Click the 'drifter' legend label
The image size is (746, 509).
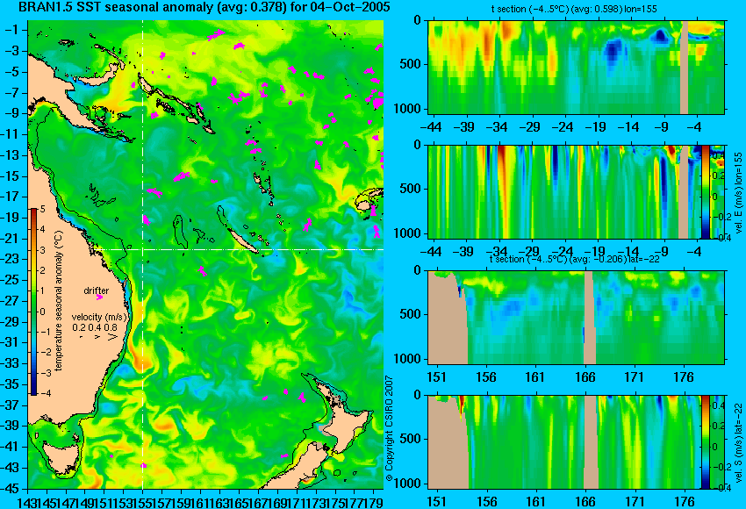tap(97, 290)
